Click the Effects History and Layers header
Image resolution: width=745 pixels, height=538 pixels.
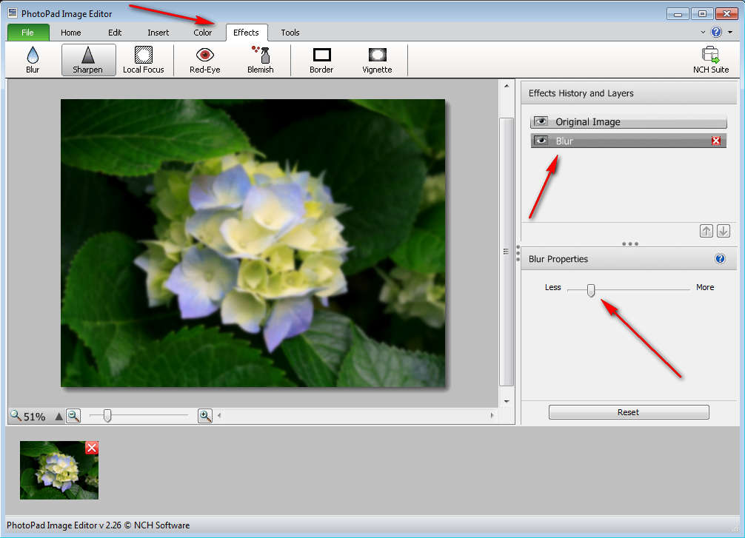click(629, 93)
